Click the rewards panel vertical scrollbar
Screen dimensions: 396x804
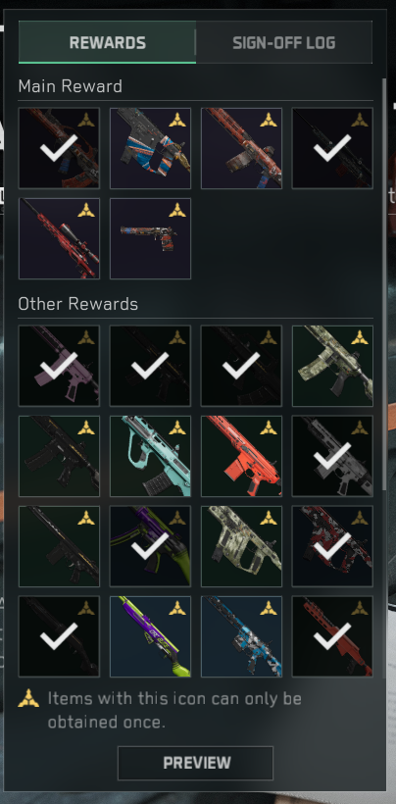(x=384, y=284)
